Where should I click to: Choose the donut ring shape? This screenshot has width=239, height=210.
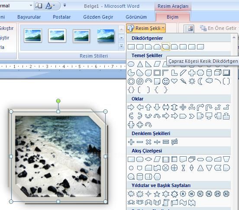131,81
